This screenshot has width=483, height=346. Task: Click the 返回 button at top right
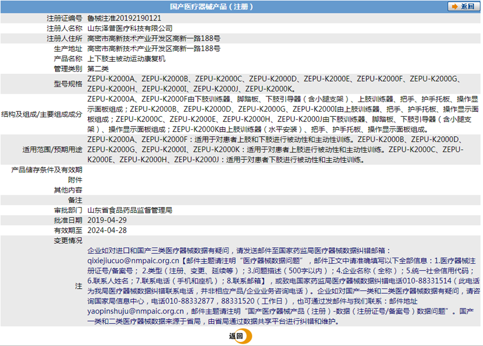464,6
